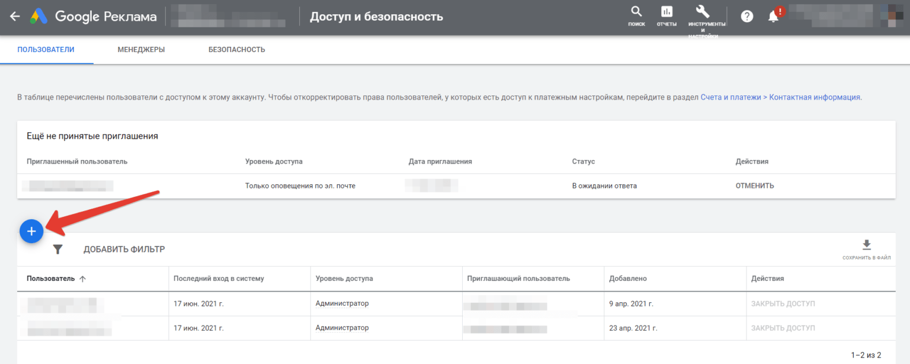The height and width of the screenshot is (364, 910).
Task: Open Администратор access level in second row
Action: 342,328
